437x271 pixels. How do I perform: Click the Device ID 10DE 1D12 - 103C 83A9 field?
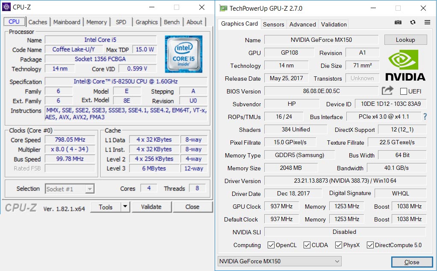click(391, 104)
